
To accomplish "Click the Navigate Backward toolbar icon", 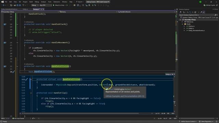I will 4,5.
